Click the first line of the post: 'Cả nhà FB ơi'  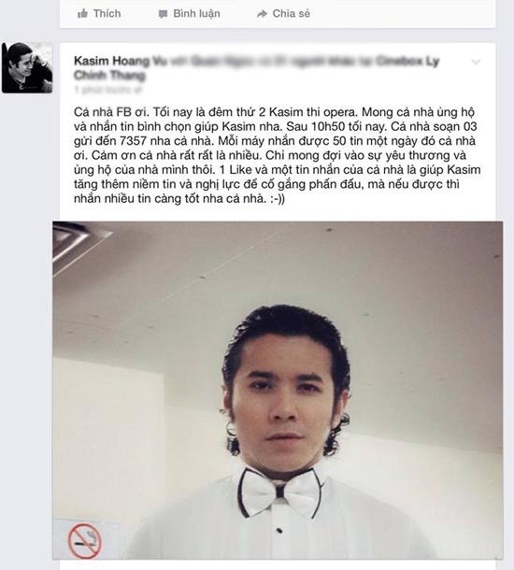[111, 112]
